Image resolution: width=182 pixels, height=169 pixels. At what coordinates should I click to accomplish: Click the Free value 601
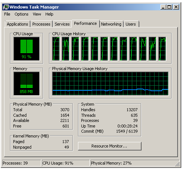pos(66,126)
